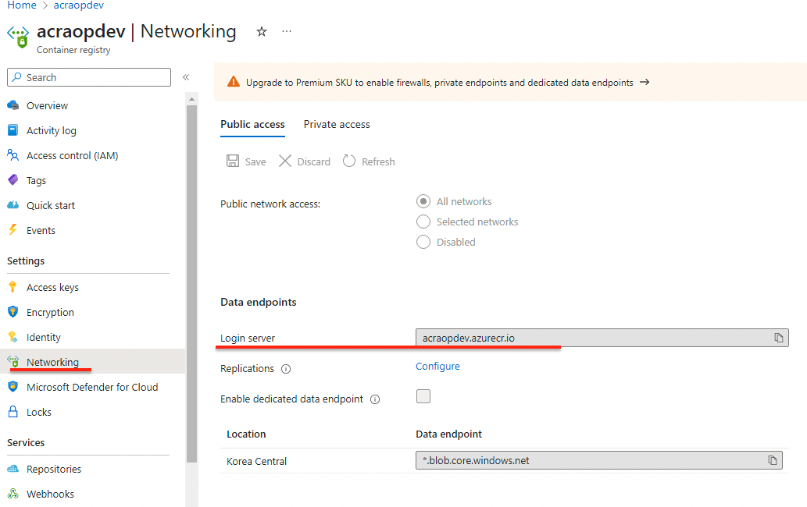Collapse the sidebar with the double chevron
Viewport: 807px width, 507px height.
pyautogui.click(x=186, y=77)
